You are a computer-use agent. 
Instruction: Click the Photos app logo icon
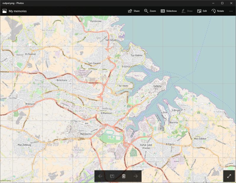[4, 11]
